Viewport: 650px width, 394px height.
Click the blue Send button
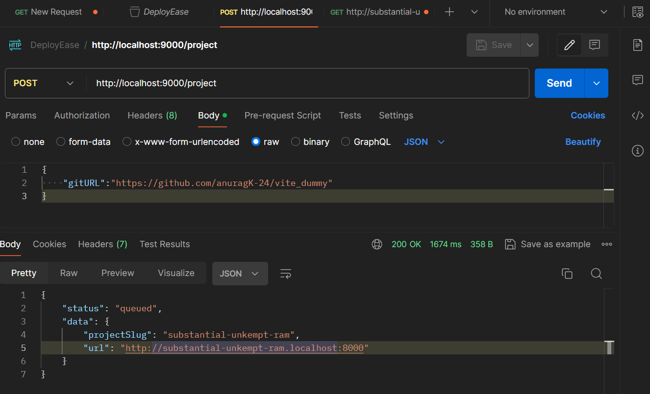point(559,83)
